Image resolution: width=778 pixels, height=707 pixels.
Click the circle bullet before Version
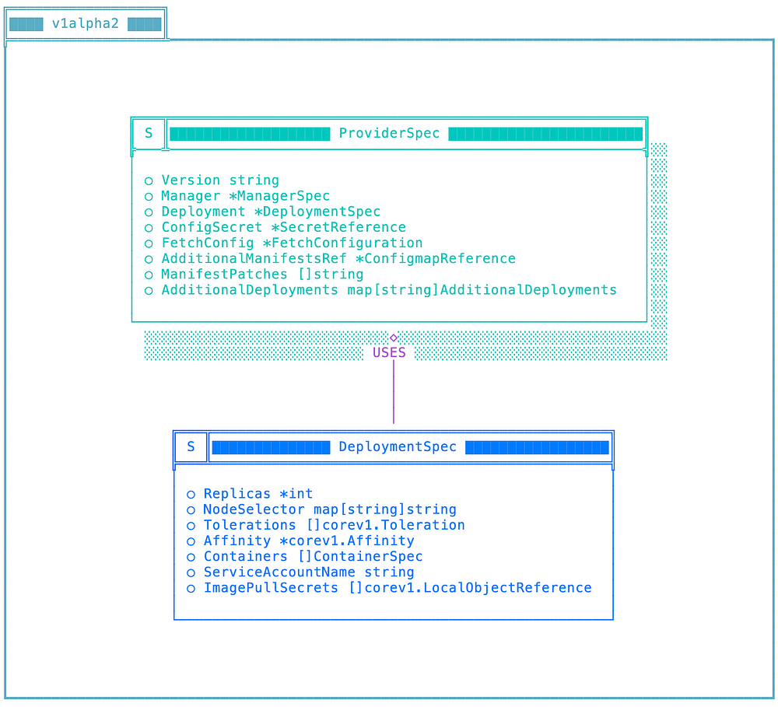tap(149, 181)
